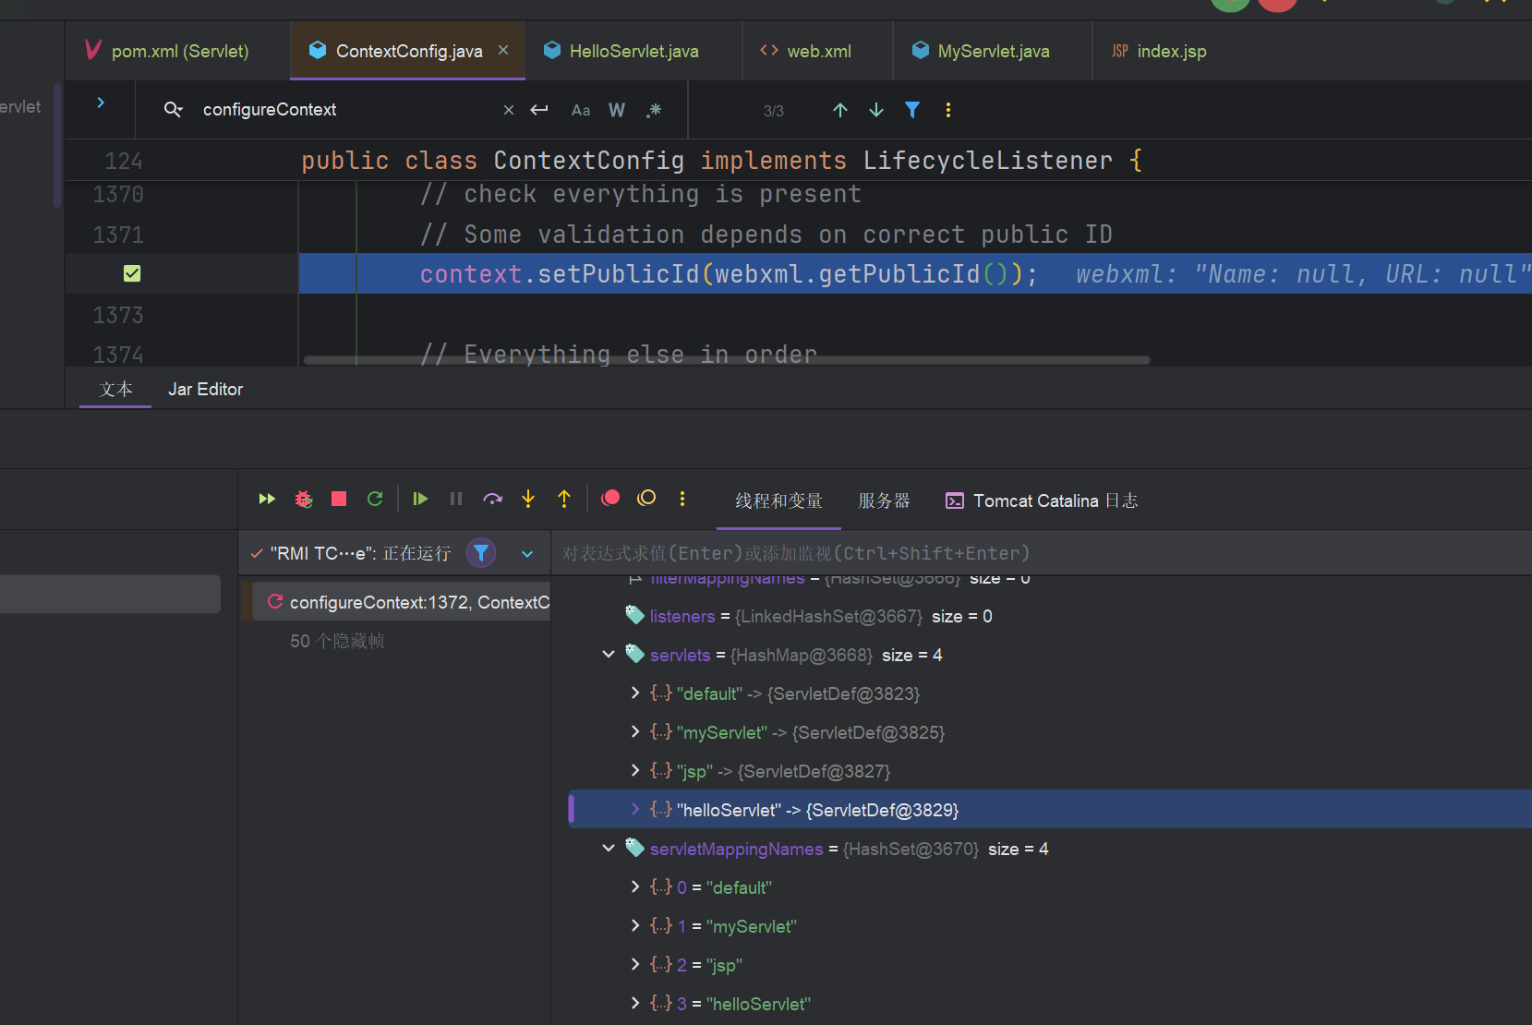Viewport: 1532px width, 1025px height.
Task: Open the thread selector dropdown arrow
Action: click(x=527, y=554)
